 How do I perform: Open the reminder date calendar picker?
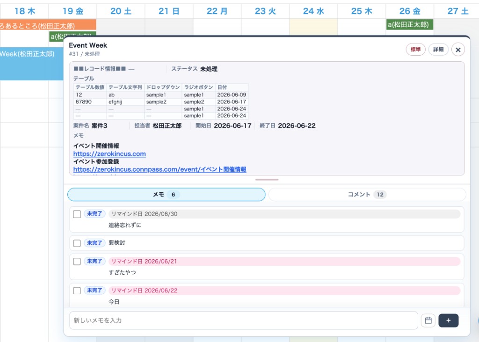click(x=428, y=320)
